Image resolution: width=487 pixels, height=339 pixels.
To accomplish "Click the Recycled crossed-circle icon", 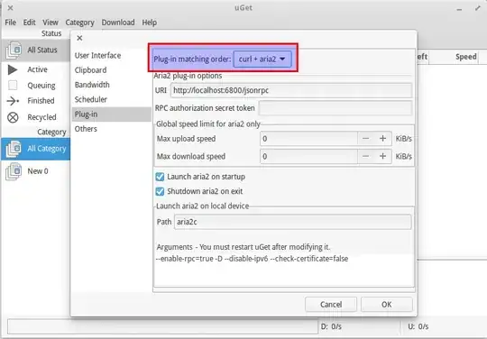I will point(13,117).
